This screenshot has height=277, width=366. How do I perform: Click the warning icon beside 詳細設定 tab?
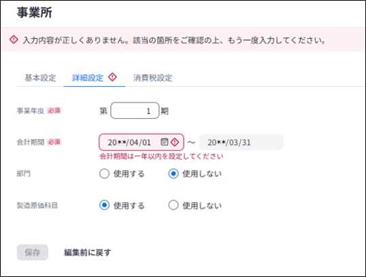112,77
